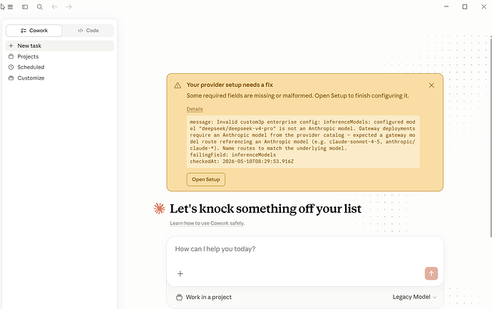The width and height of the screenshot is (492, 309).
Task: Open the Legacy Model dropdown
Action: 414,297
